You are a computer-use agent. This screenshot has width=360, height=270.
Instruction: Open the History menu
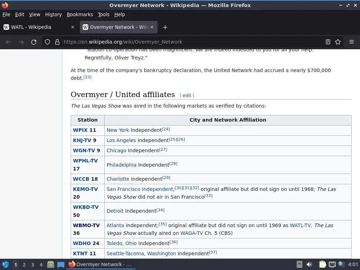click(x=53, y=14)
